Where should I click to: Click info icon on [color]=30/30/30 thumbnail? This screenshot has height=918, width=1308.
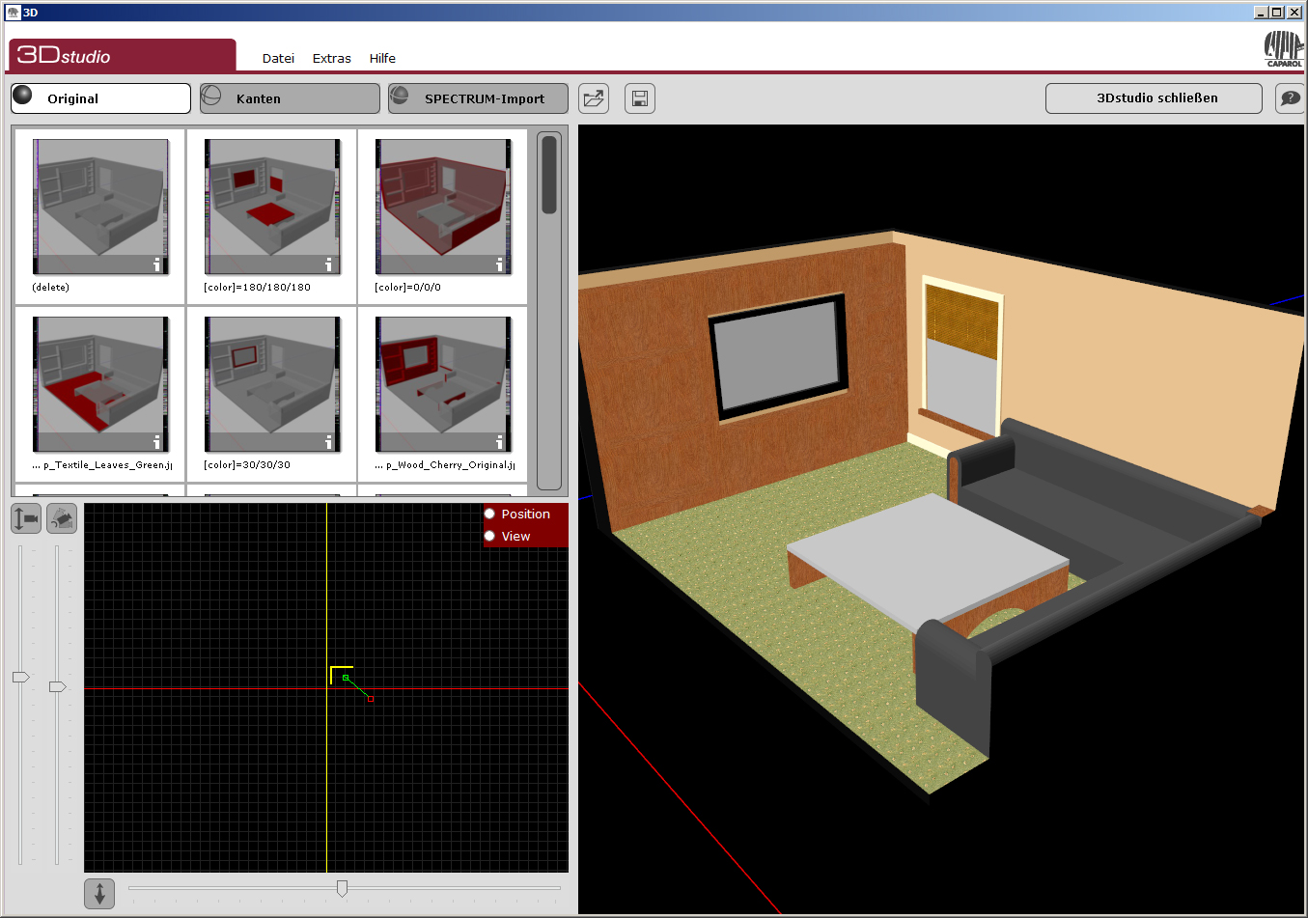click(x=328, y=442)
